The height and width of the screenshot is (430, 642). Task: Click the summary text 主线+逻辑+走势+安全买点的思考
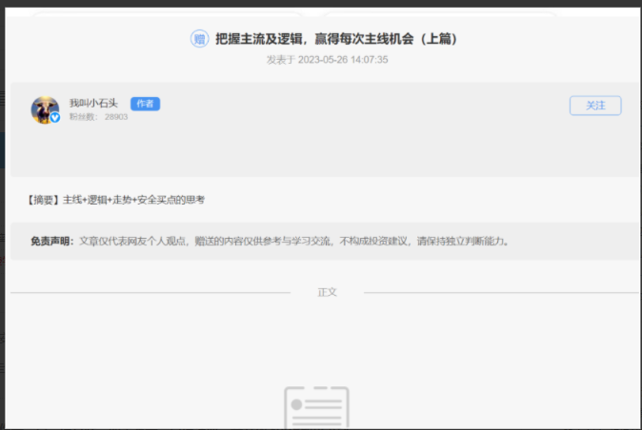(133, 200)
